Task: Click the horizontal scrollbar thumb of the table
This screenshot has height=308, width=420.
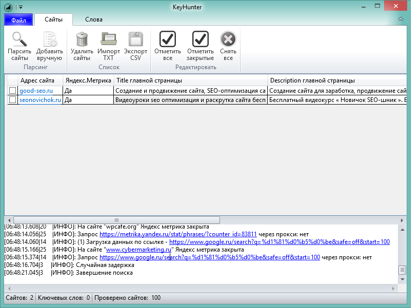Action: (x=117, y=220)
